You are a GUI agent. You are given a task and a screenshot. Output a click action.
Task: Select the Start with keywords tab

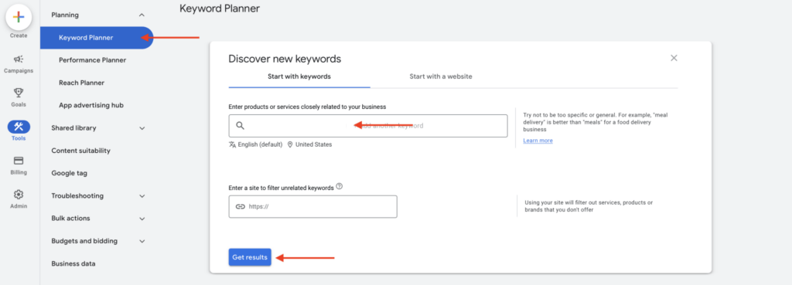(x=299, y=76)
